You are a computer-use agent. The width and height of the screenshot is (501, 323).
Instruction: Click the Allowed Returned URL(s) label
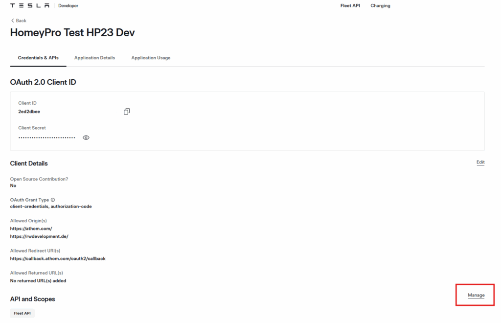point(36,273)
